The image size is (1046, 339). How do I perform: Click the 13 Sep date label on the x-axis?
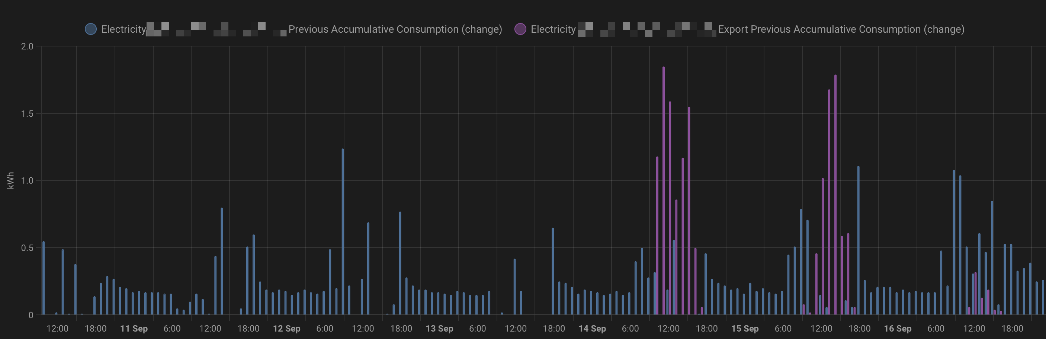click(x=440, y=329)
